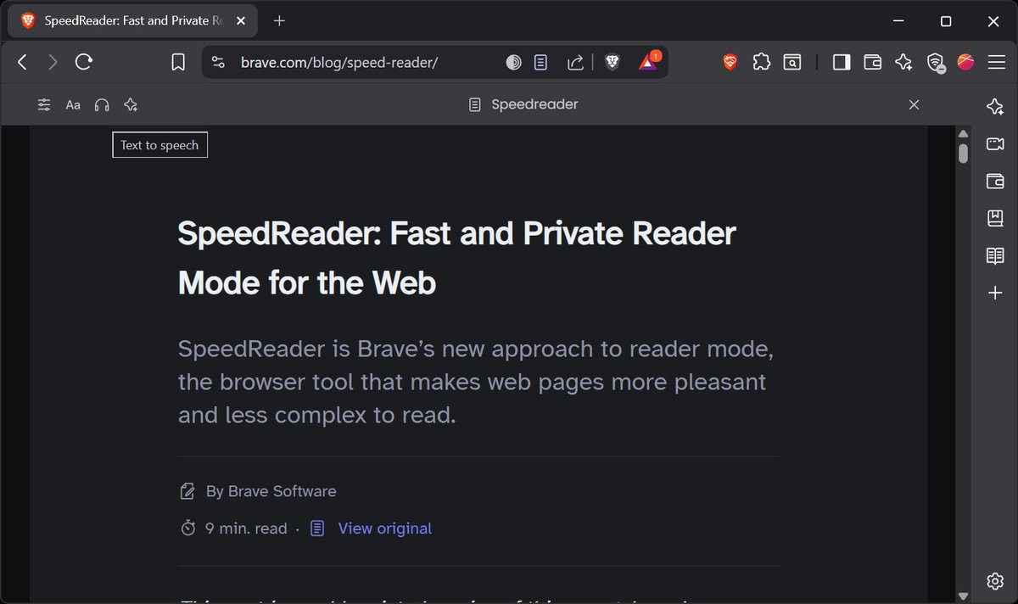The image size is (1018, 604).
Task: Go back to the previous page
Action: tap(23, 62)
